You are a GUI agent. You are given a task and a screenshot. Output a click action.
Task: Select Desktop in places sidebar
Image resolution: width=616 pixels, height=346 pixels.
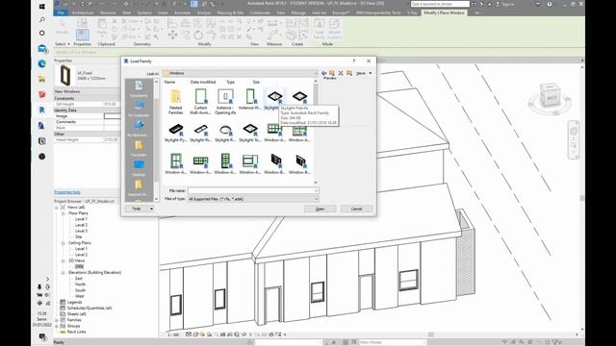pyautogui.click(x=139, y=168)
